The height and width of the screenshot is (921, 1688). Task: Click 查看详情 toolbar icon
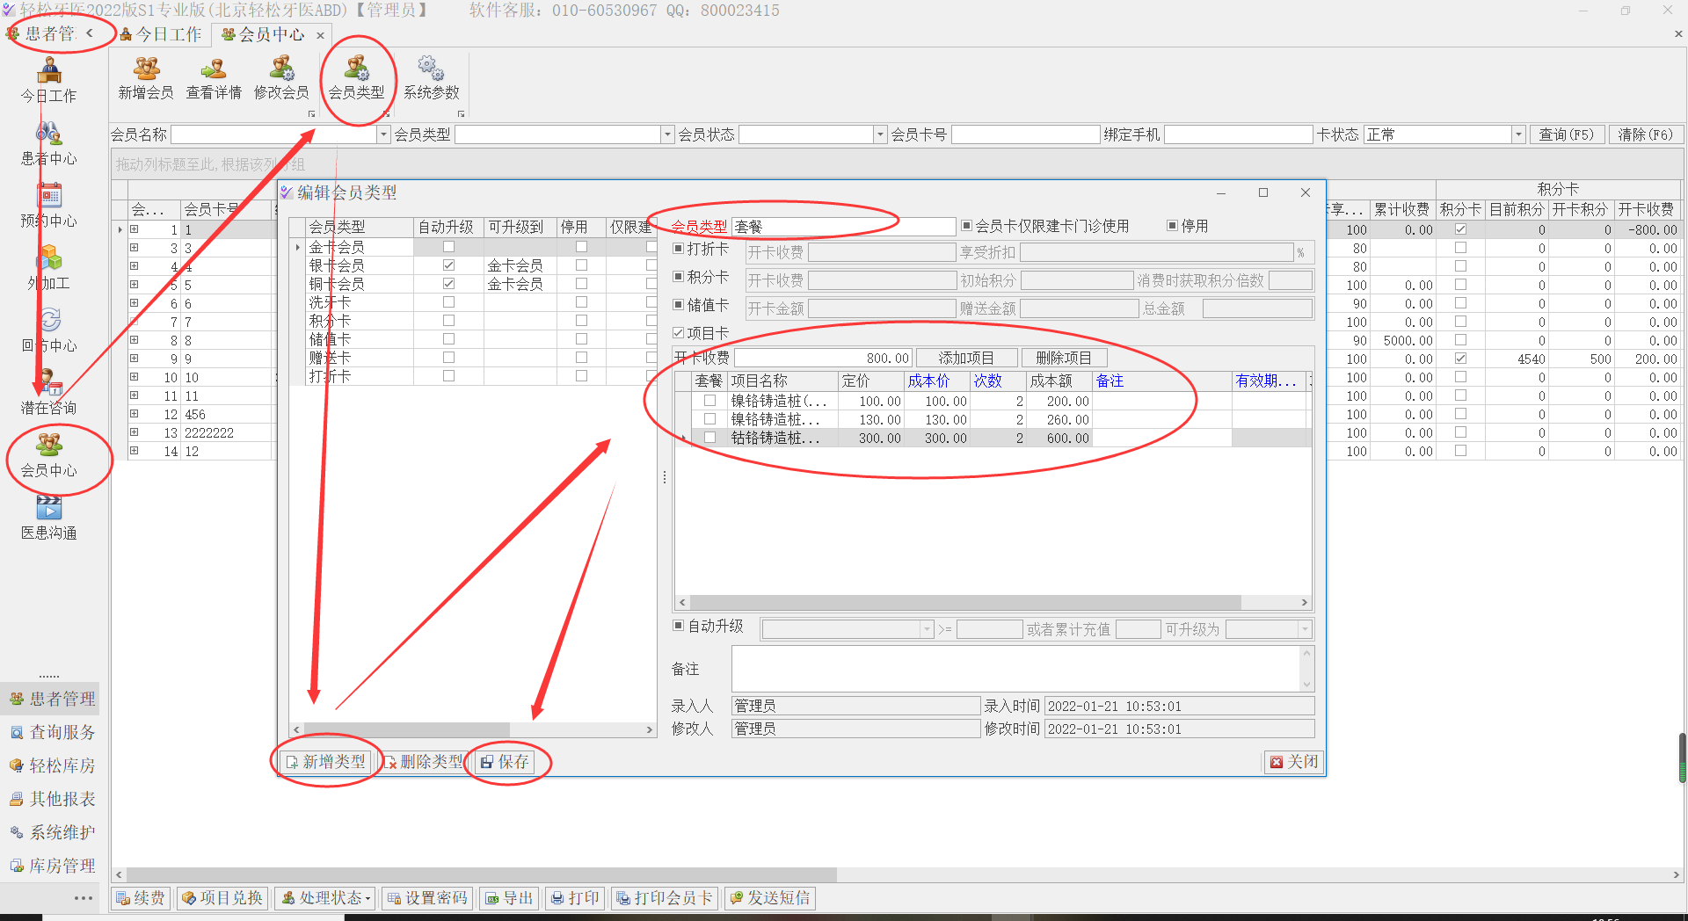[214, 78]
